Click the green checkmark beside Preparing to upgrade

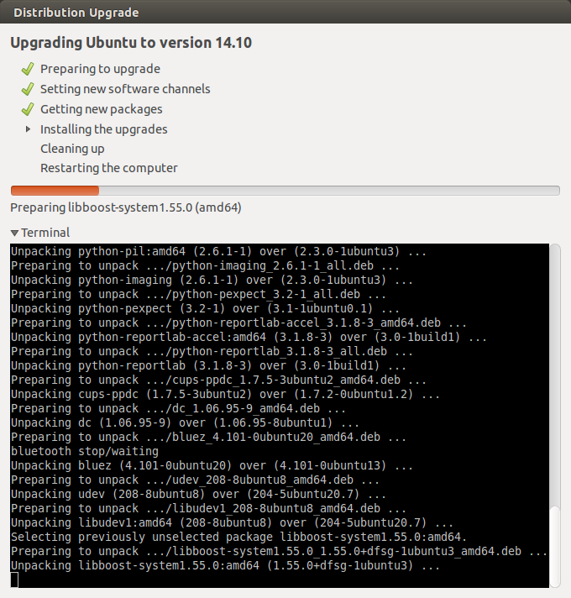click(x=28, y=69)
